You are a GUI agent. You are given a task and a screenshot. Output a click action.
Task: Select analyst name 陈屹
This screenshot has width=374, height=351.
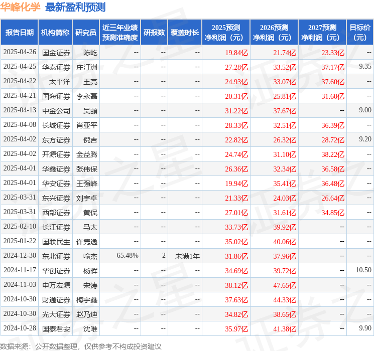[90, 53]
